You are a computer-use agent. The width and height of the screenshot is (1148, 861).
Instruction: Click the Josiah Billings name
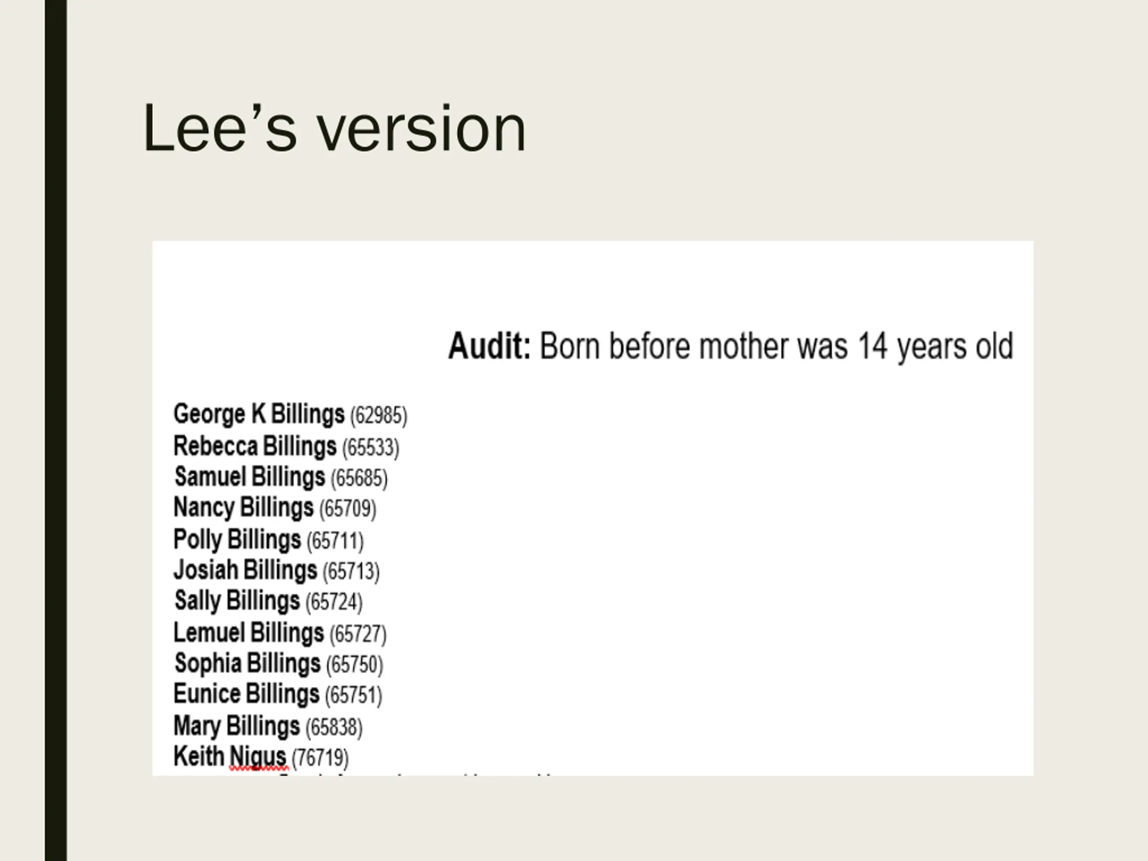click(x=245, y=570)
